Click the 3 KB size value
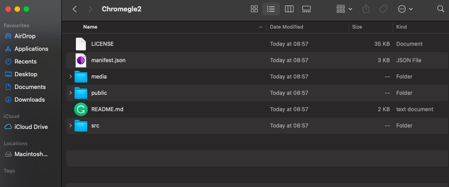Viewport: 449px width, 187px height. [x=384, y=60]
